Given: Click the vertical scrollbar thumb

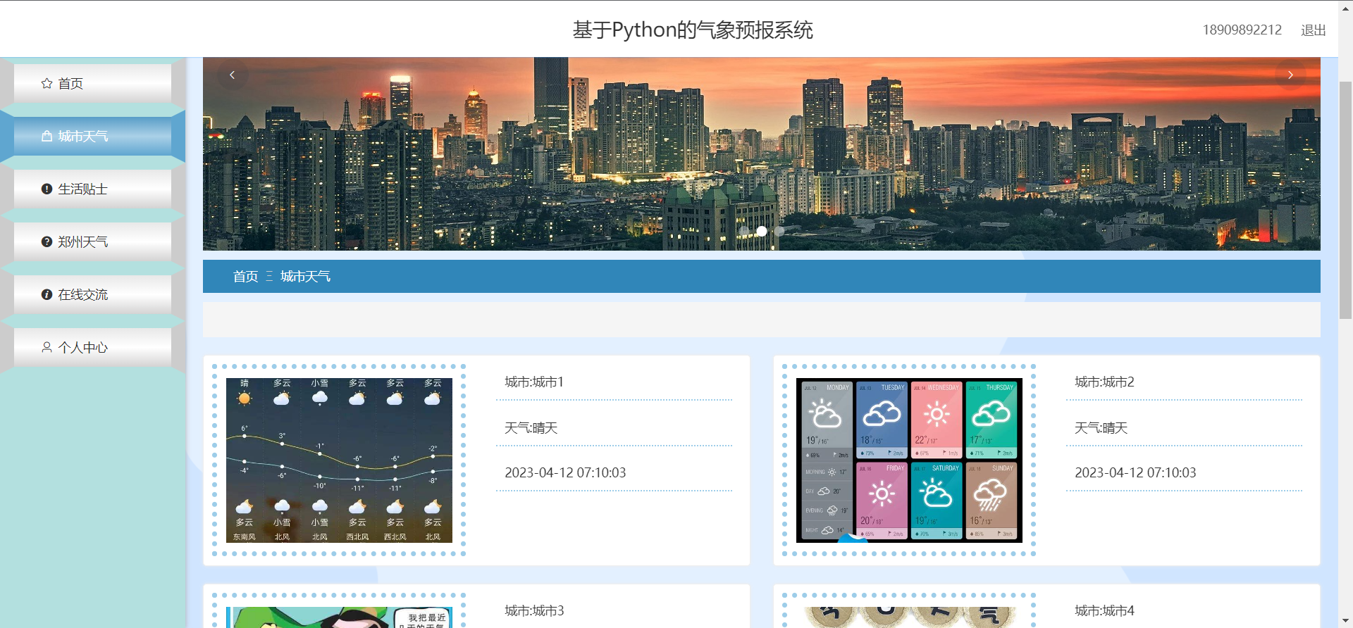Looking at the screenshot, I should (x=1345, y=201).
